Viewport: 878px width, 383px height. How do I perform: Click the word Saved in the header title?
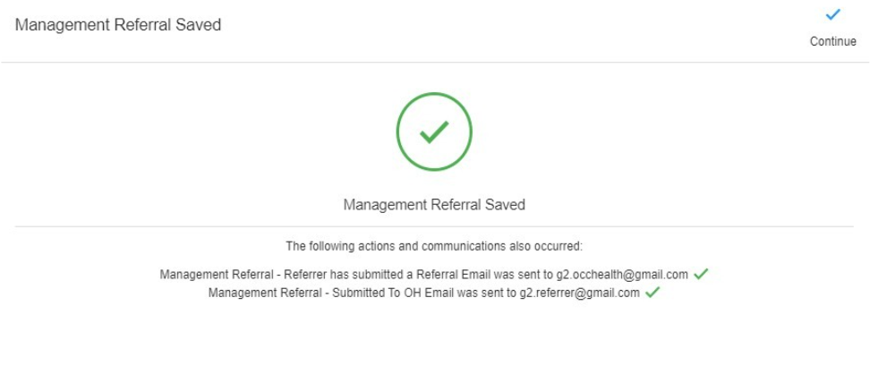point(200,25)
